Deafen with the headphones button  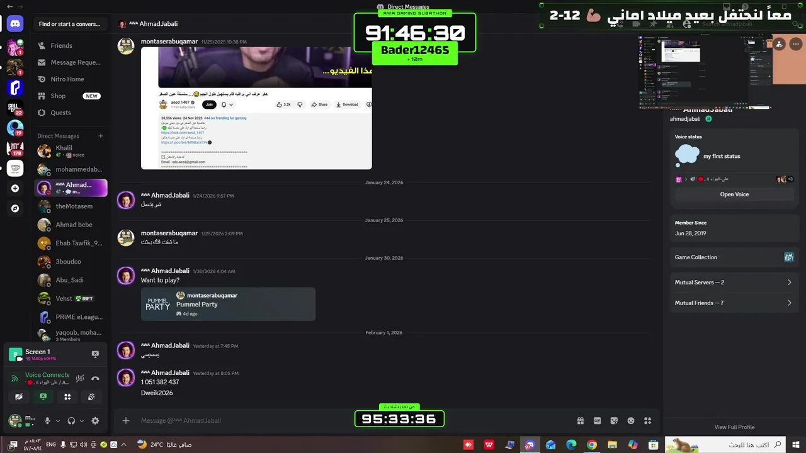(x=71, y=421)
